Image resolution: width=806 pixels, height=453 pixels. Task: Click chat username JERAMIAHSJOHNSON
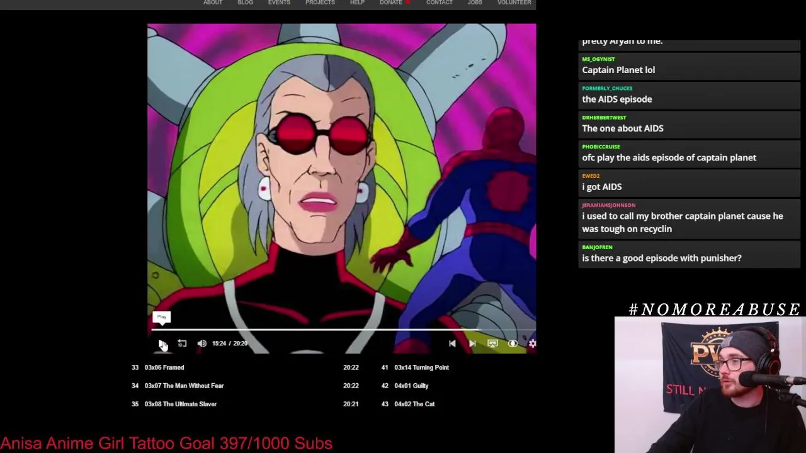pyautogui.click(x=608, y=205)
